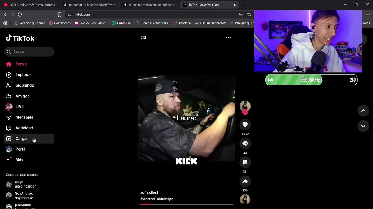The height and width of the screenshot is (209, 373).
Task: Switch to second 'mi sueñor es' tab
Action: 150,5
